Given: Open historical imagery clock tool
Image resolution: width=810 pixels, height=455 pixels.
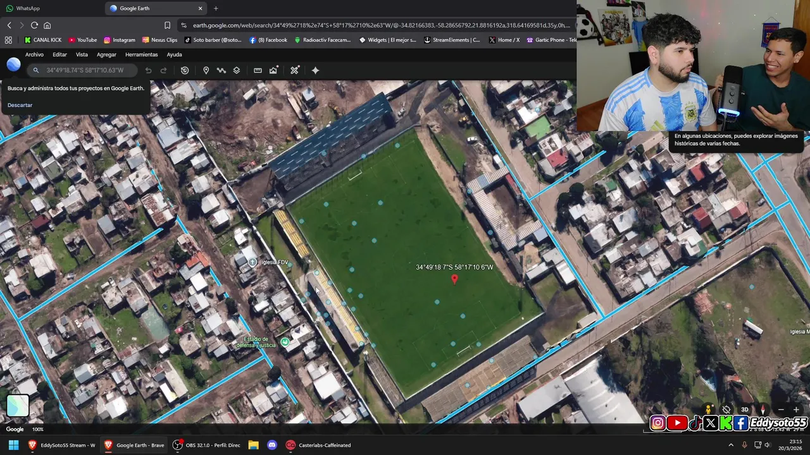Looking at the screenshot, I should (185, 70).
